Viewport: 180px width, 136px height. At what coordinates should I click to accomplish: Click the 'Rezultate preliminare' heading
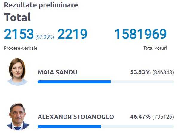(x=41, y=5)
